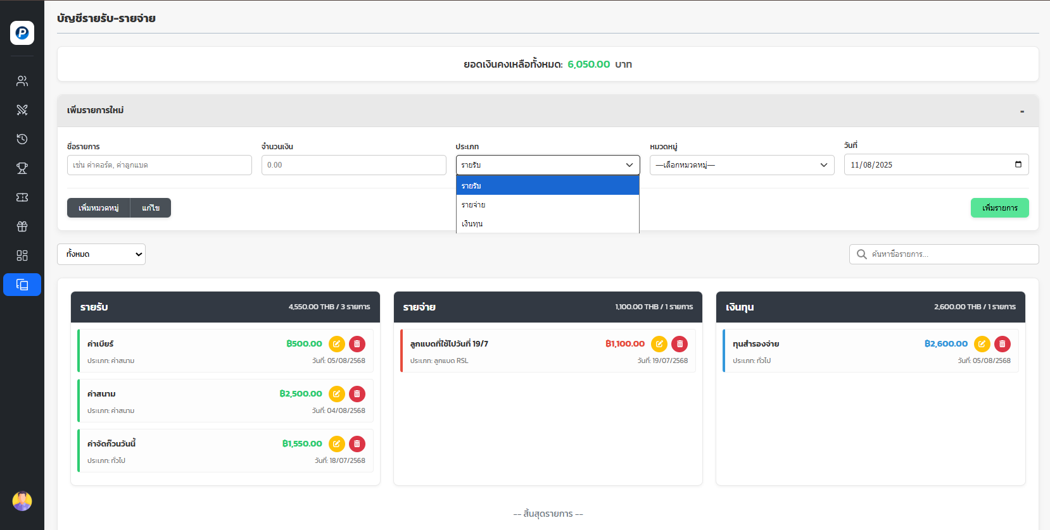Click the แก้ไข category button
1050x530 pixels.
[x=151, y=208]
